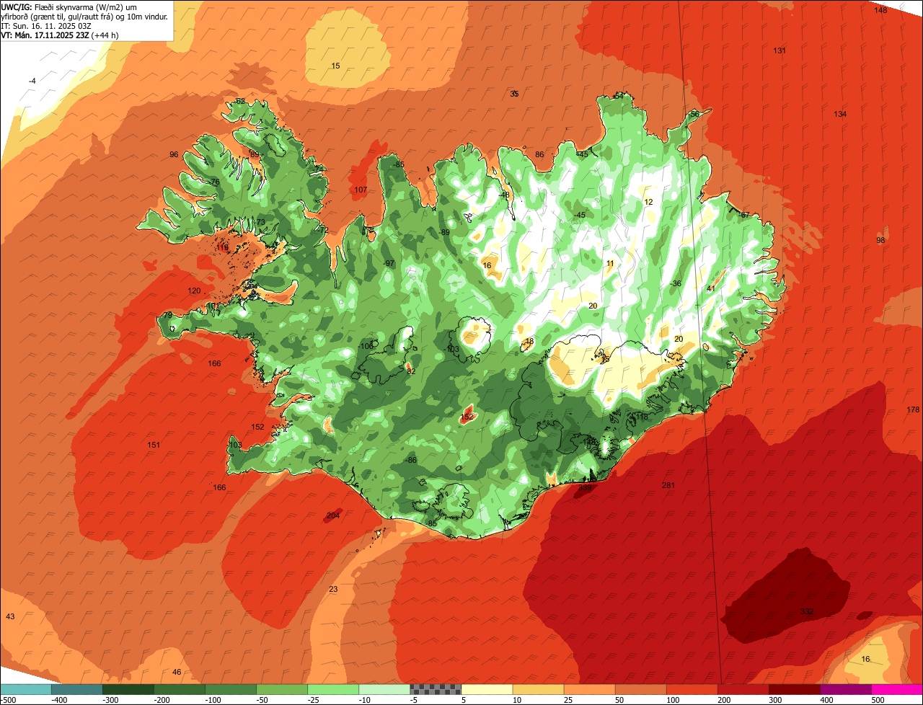Select the pale yellow 5 to 10 legend swatch
Image resolution: width=923 pixels, height=705 pixels.
coord(487,689)
